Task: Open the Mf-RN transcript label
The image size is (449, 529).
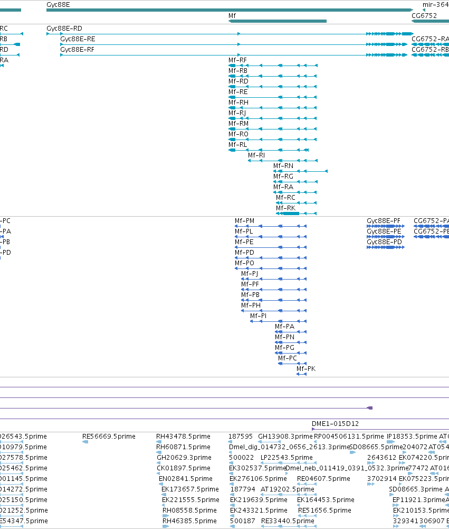Action: click(283, 165)
